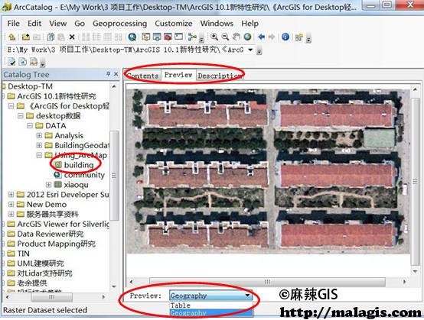424x320 pixels.
Task: Select the Zoom In tool
Action: 214,37
